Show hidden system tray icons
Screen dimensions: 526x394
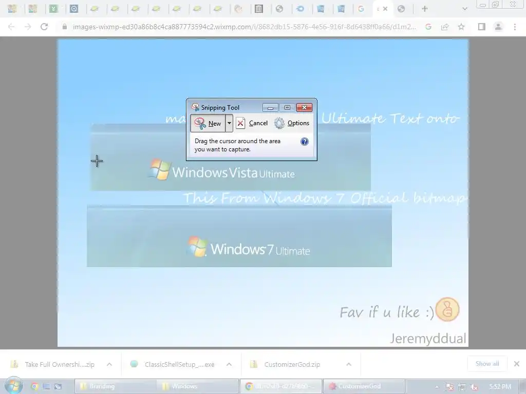tap(437, 387)
